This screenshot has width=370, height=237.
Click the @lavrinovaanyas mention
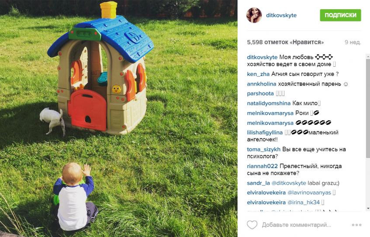(x=309, y=192)
